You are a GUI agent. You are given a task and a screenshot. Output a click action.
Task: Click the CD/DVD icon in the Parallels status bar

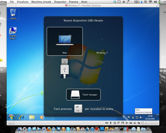[115, 123]
